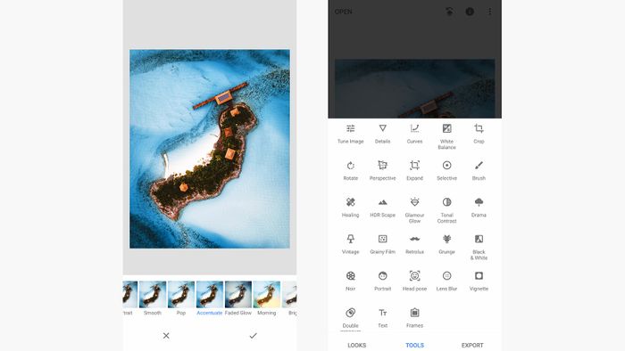
Task: Confirm the look with the checkmark
Action: (x=253, y=336)
